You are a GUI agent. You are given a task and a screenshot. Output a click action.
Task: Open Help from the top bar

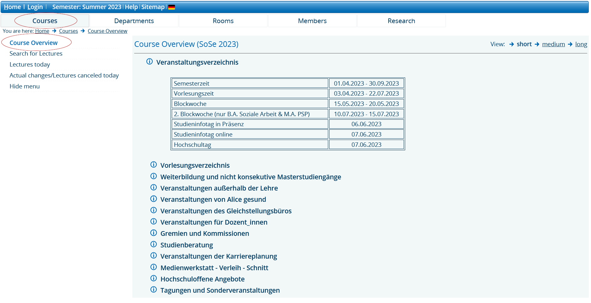[131, 7]
